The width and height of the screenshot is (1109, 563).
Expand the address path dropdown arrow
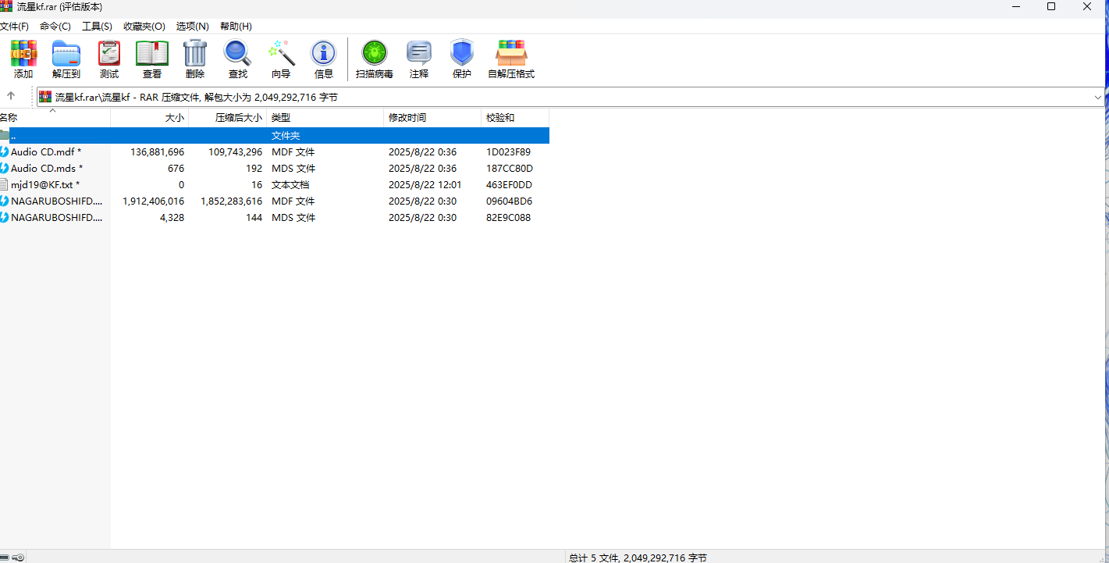click(1097, 98)
